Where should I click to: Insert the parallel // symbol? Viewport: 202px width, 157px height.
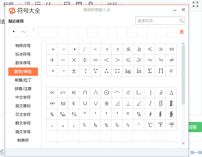(128, 92)
